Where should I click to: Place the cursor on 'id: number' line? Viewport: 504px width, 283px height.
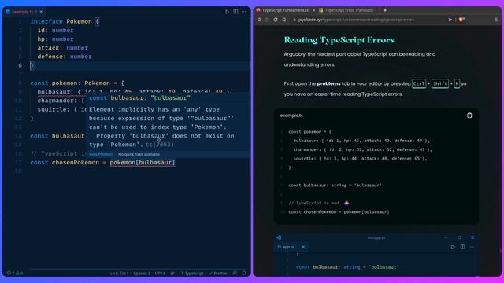point(55,30)
